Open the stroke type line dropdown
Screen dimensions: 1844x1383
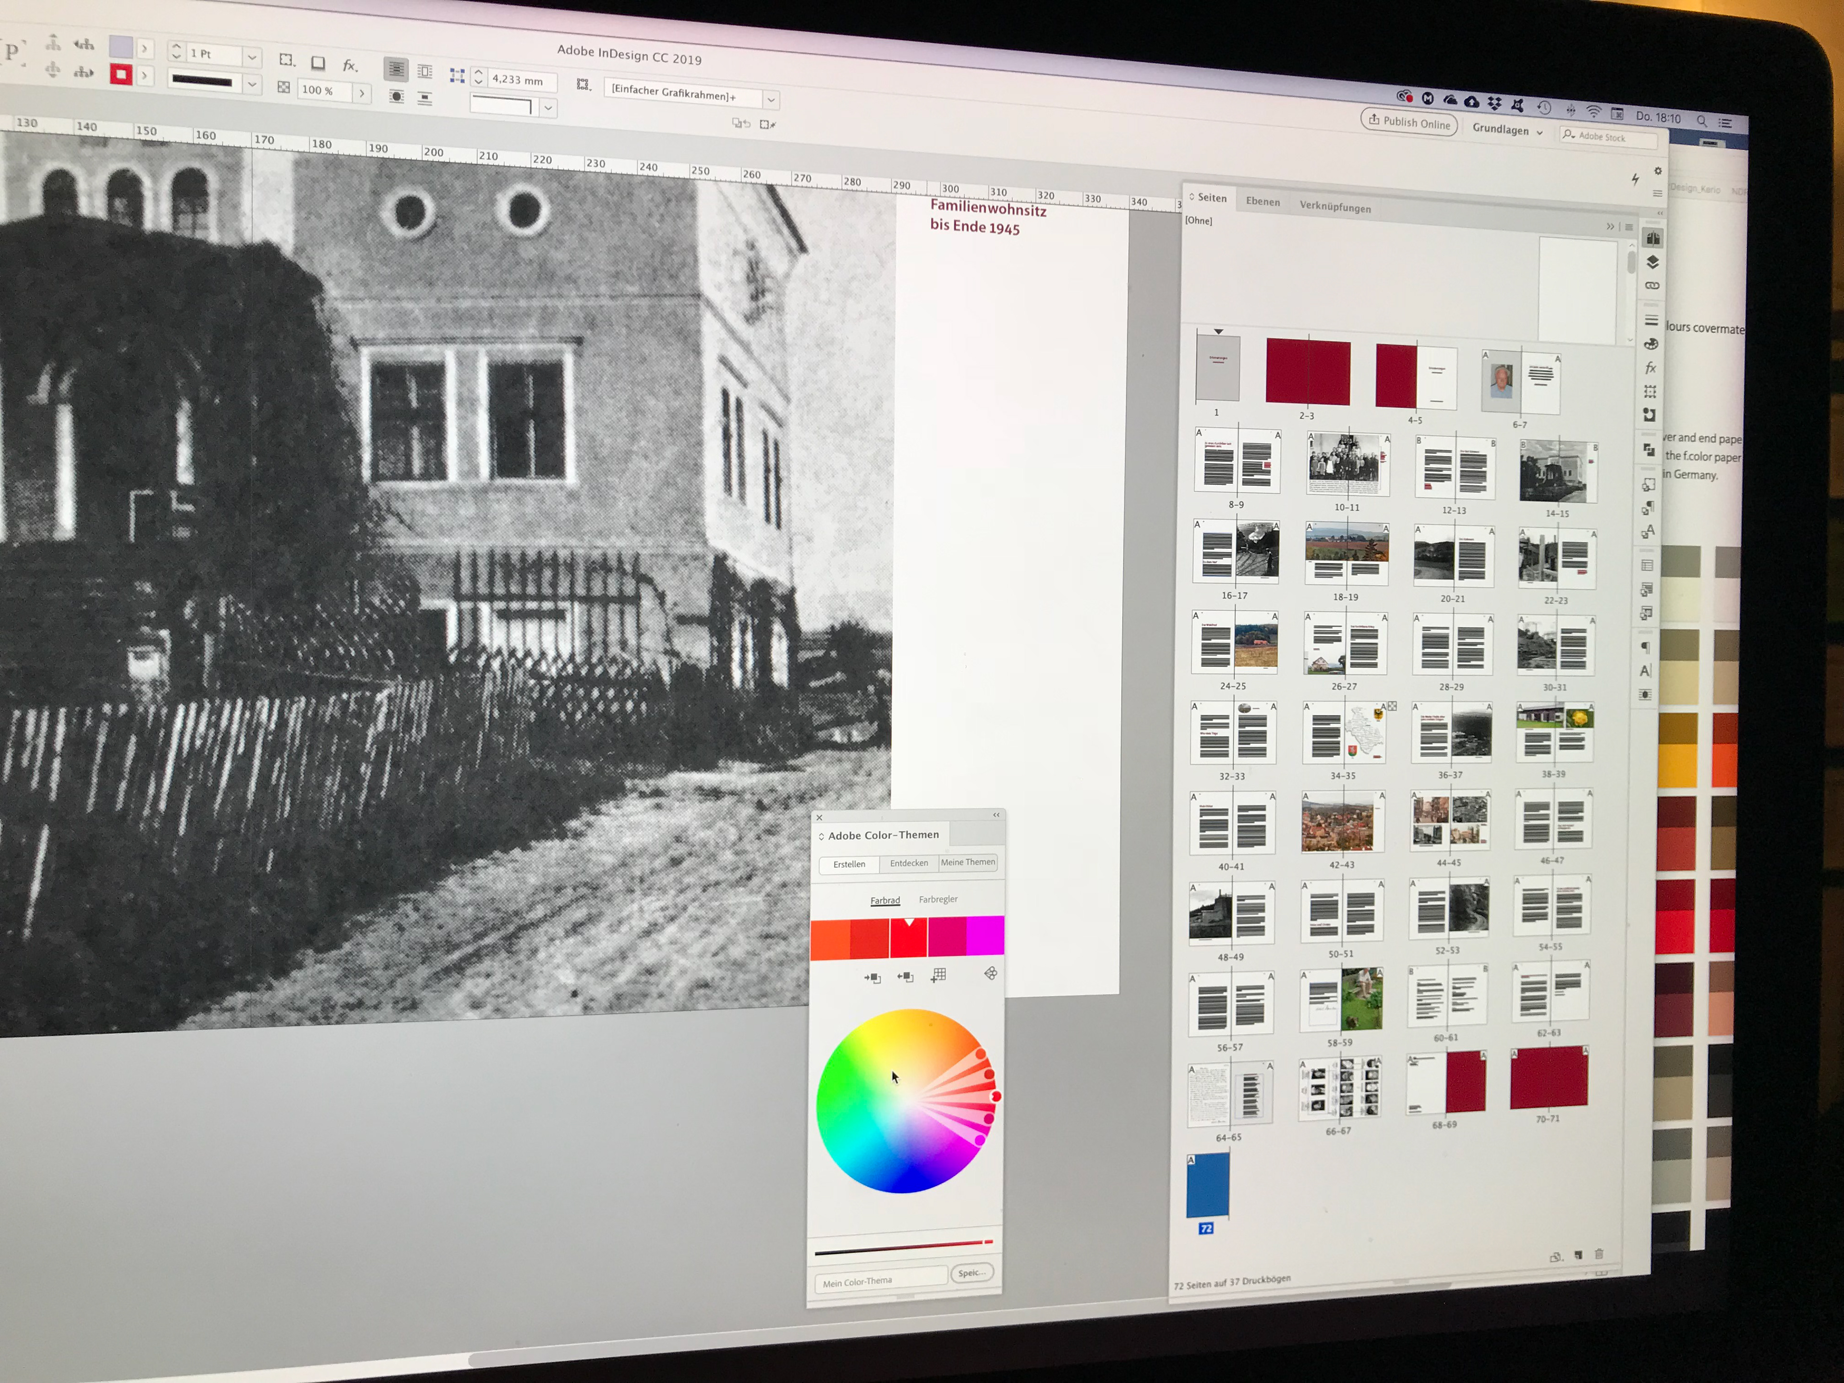click(252, 84)
